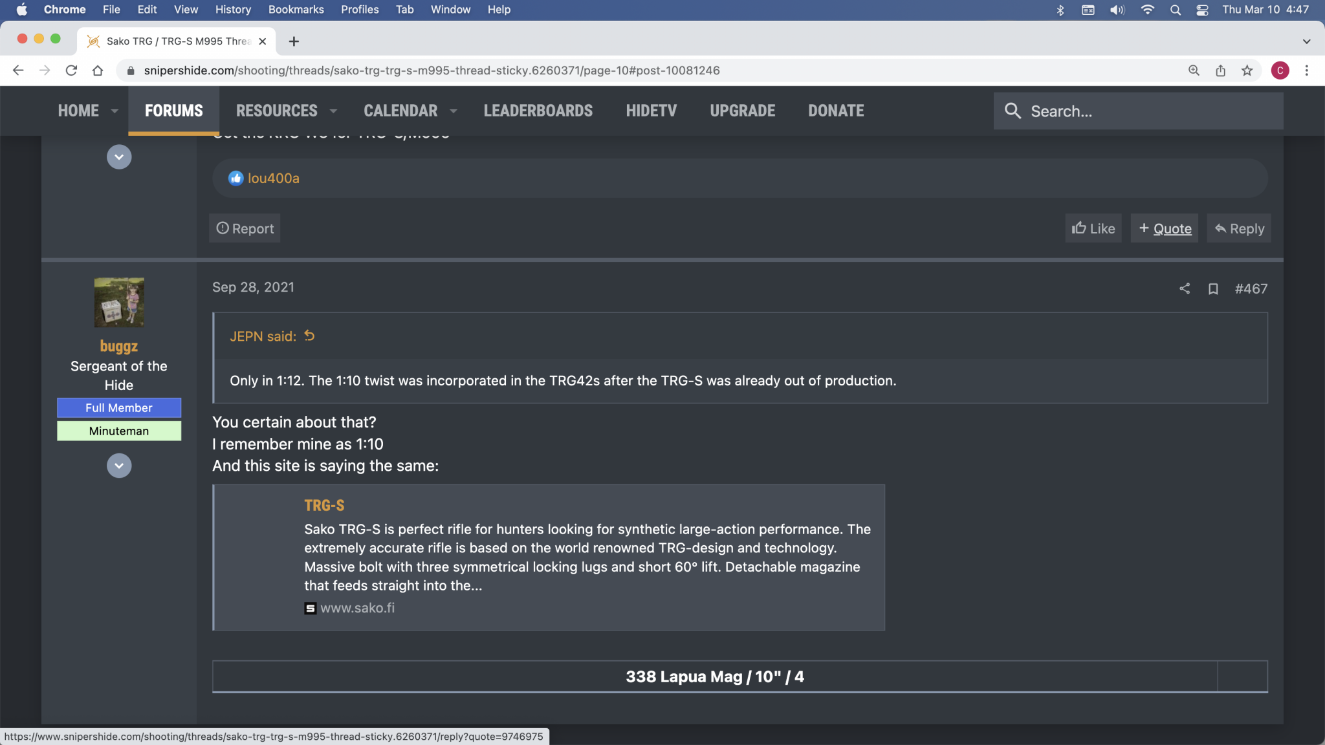The image size is (1325, 745).
Task: Open Profiles menu in menu bar
Action: (x=360, y=10)
